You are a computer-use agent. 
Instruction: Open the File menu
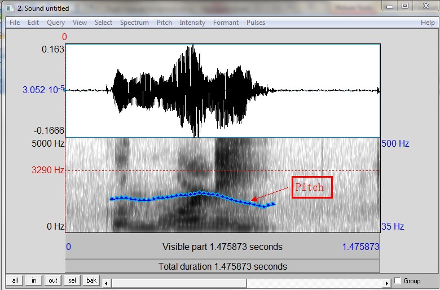point(15,23)
